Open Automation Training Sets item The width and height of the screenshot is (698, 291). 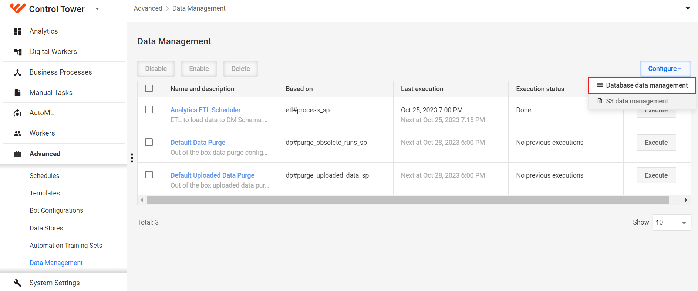(66, 246)
